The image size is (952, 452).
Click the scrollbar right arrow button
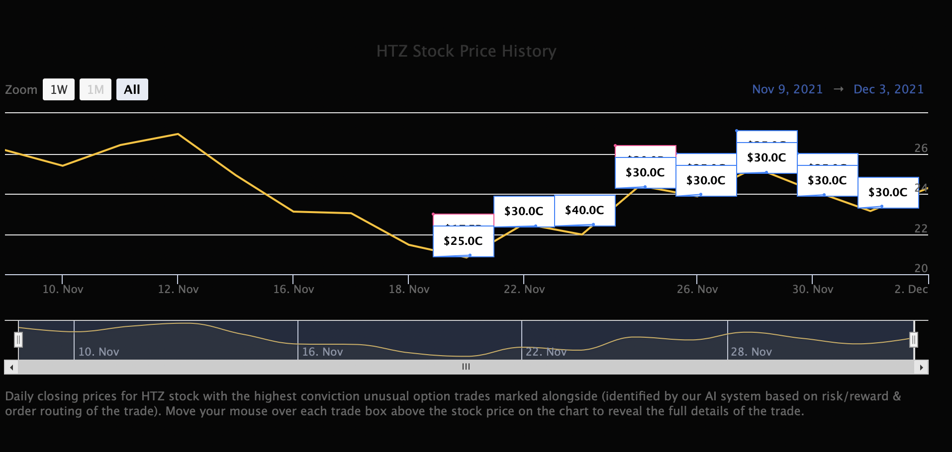click(922, 368)
